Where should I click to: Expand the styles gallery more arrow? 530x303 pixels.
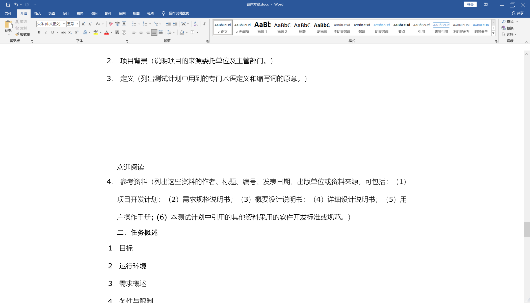click(493, 33)
